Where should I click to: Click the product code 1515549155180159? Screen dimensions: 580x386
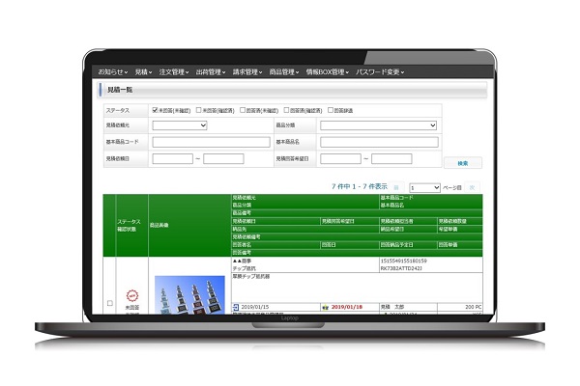tap(403, 261)
